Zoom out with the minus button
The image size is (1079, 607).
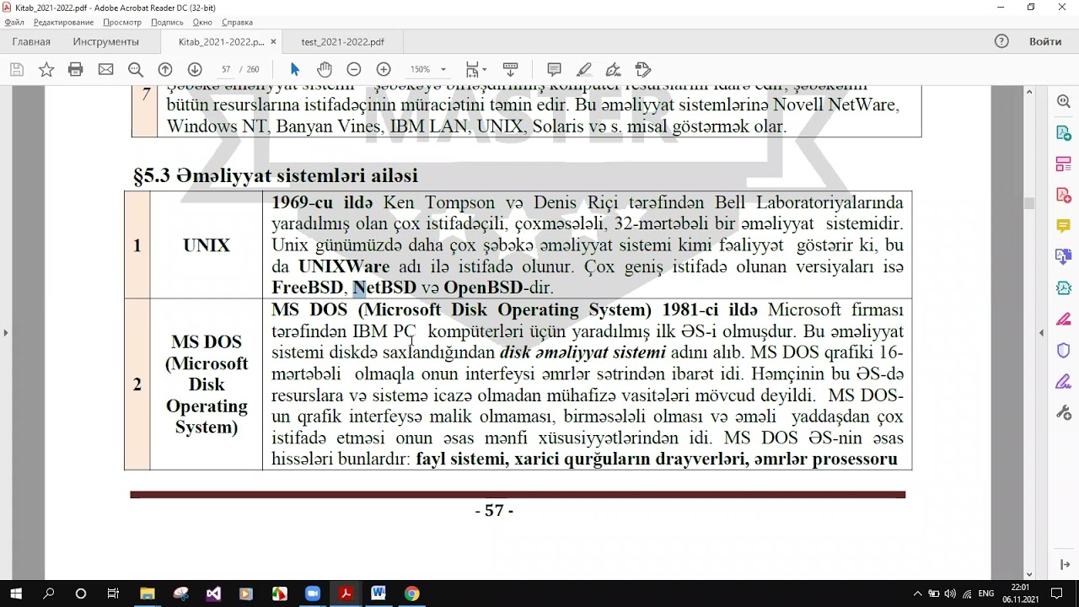354,69
